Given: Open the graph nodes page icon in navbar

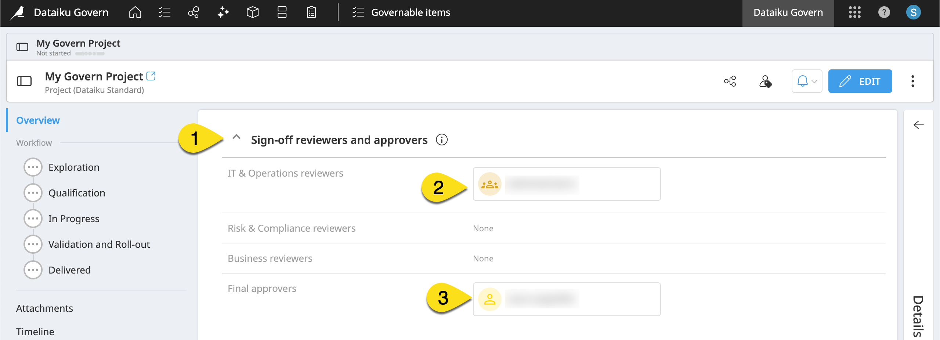Looking at the screenshot, I should pyautogui.click(x=194, y=12).
